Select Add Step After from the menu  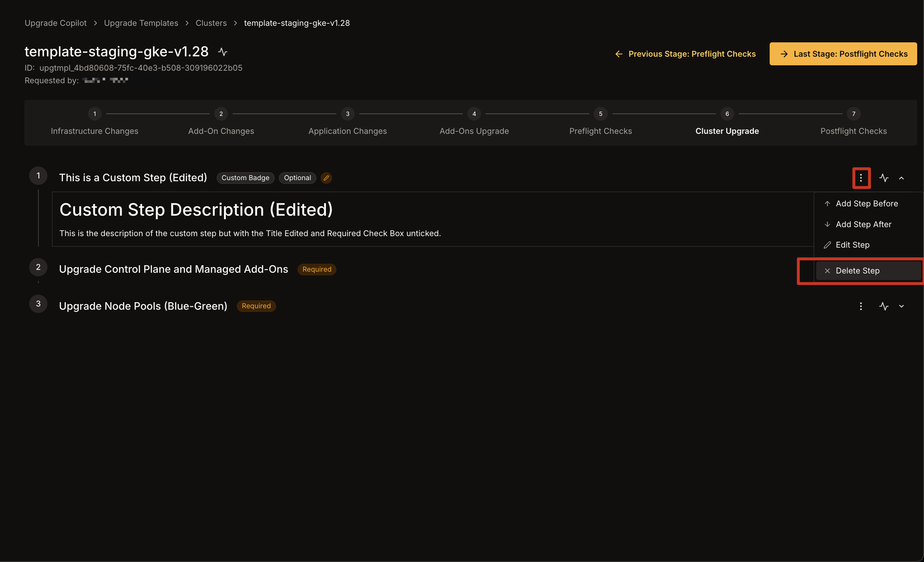pyautogui.click(x=863, y=224)
